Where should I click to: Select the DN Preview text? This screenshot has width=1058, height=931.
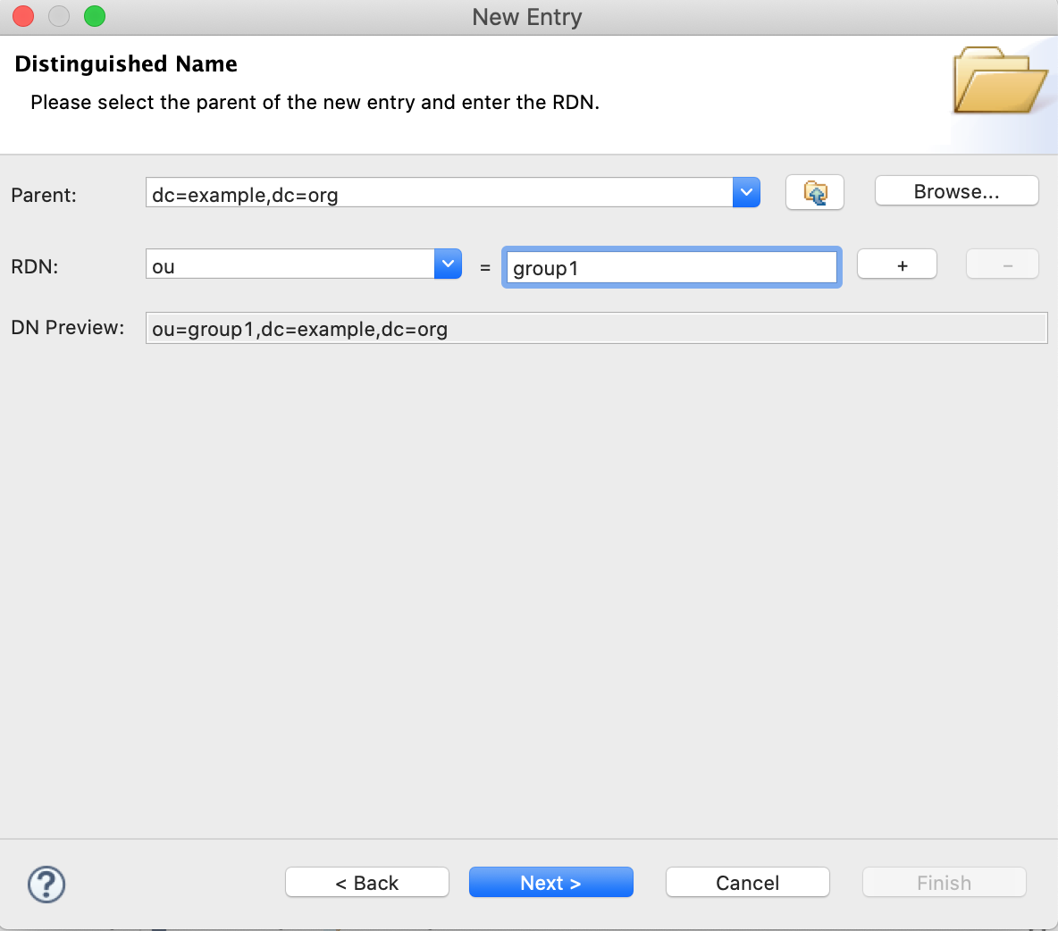[596, 328]
